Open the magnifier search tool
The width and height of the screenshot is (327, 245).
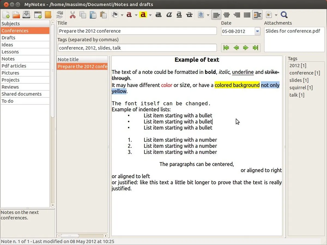(284, 15)
